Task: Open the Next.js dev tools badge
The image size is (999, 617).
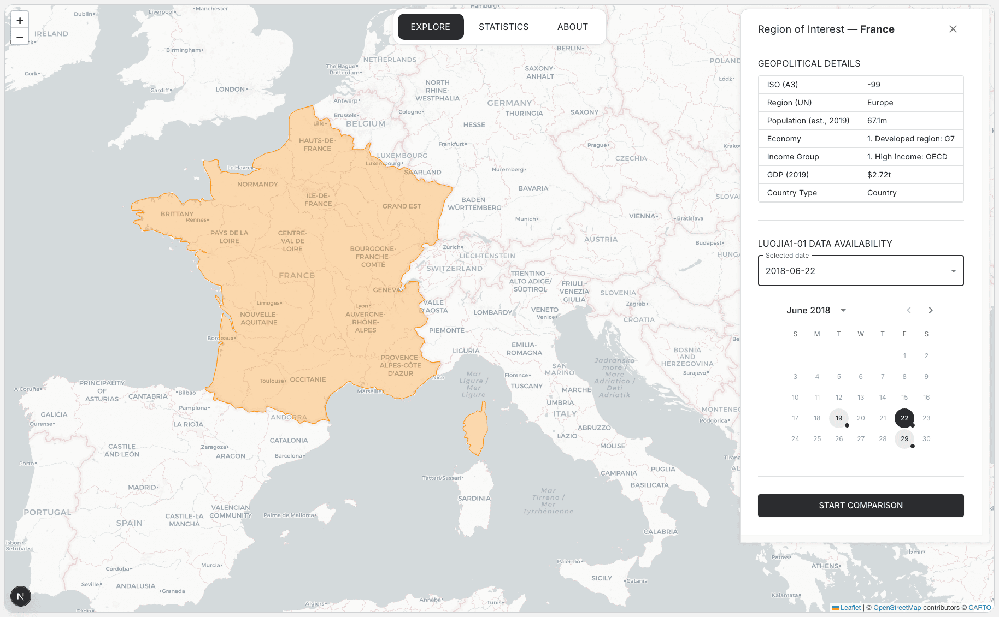Action: 21,596
